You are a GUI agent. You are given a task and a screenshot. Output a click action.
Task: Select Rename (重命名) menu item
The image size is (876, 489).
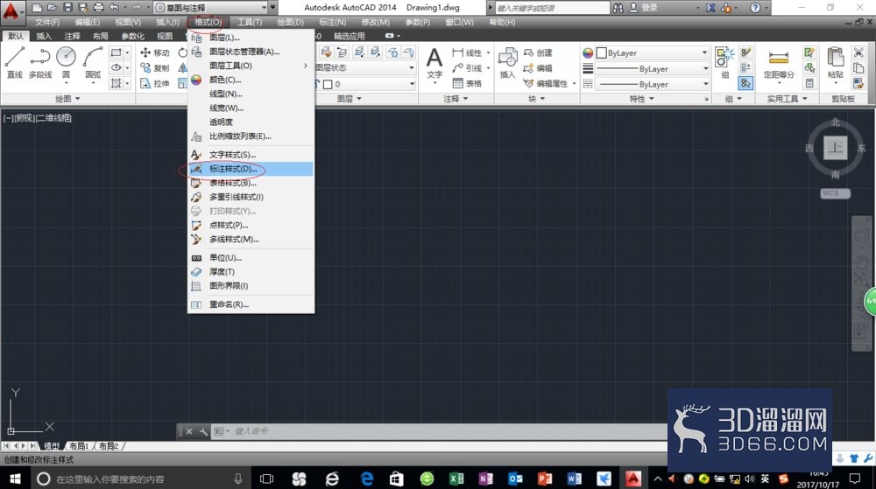pyautogui.click(x=251, y=304)
